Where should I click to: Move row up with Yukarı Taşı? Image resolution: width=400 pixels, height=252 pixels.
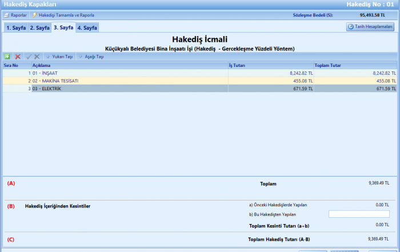pos(59,57)
